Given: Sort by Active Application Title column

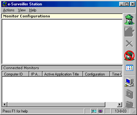Looking at the screenshot, I should 63,74.
